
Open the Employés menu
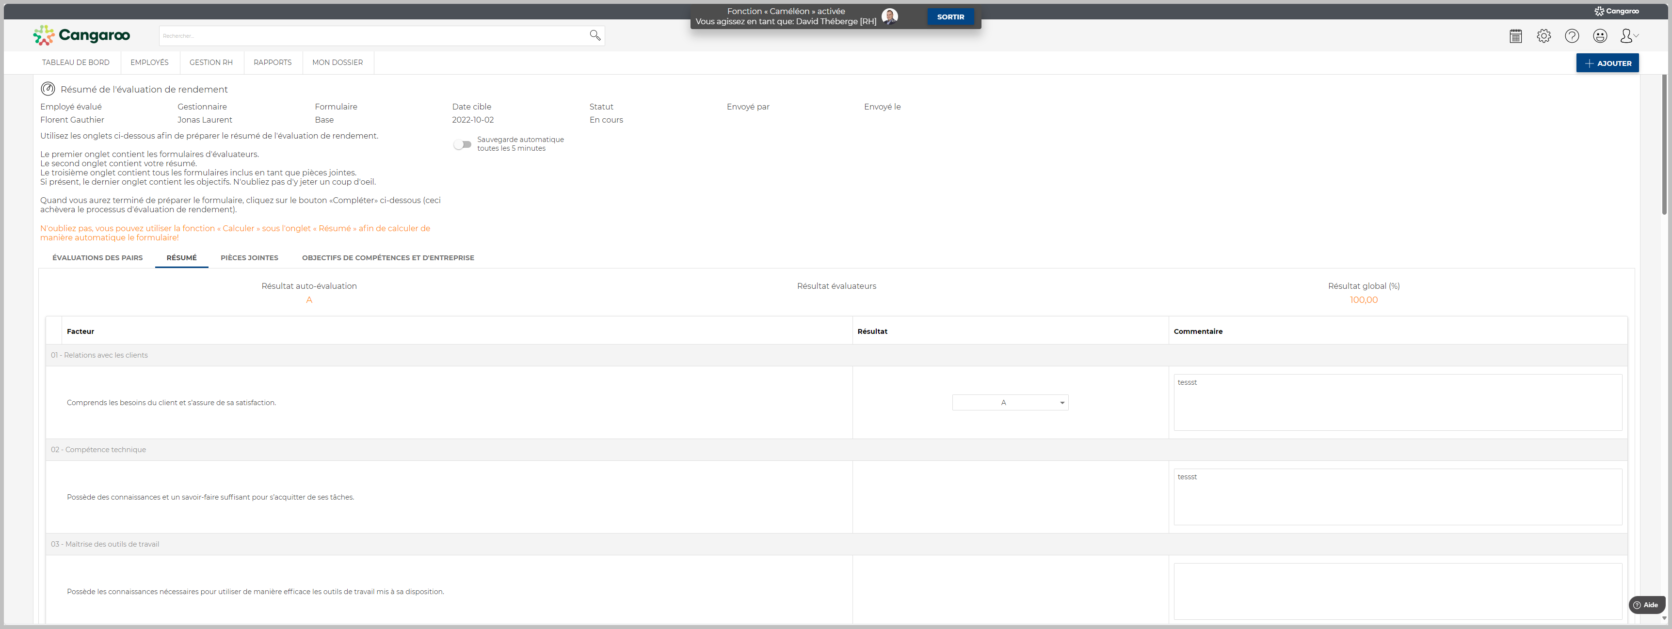click(149, 62)
